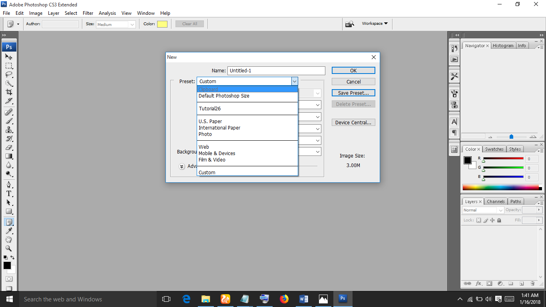The image size is (546, 307).
Task: Toggle Quick Mask mode in toolbar
Action: click(9, 279)
